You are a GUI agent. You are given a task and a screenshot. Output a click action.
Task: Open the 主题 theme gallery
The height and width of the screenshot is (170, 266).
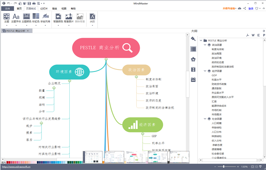point(6,18)
